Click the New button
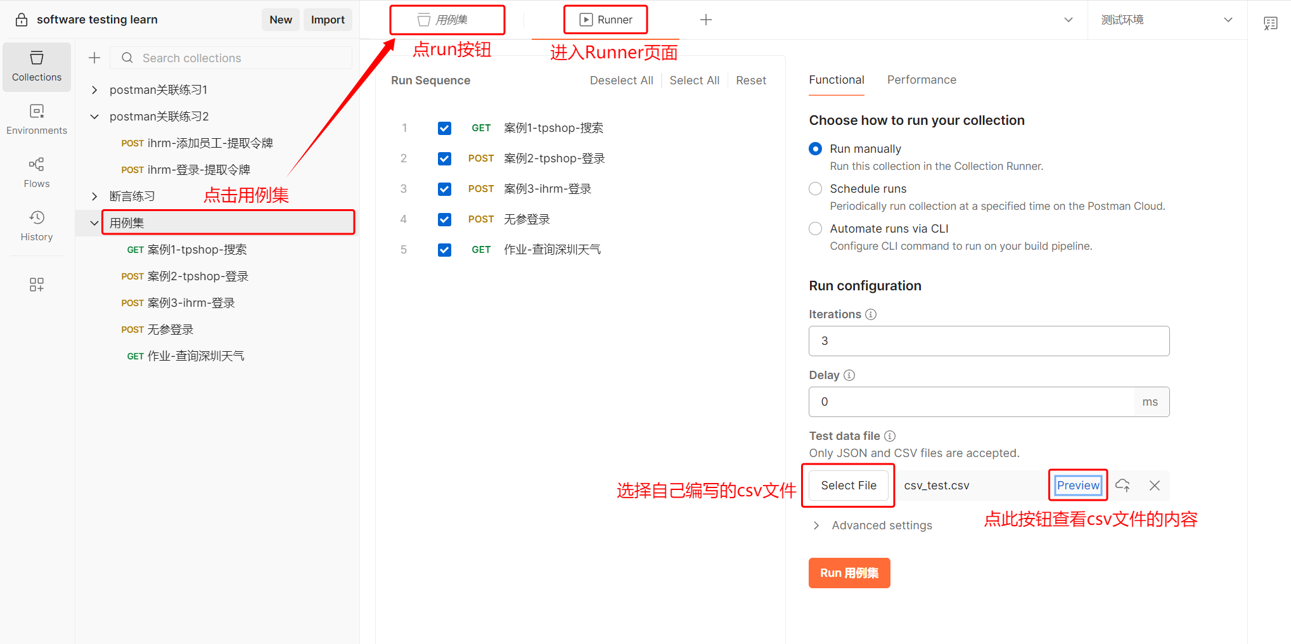The width and height of the screenshot is (1291, 644). (x=281, y=20)
